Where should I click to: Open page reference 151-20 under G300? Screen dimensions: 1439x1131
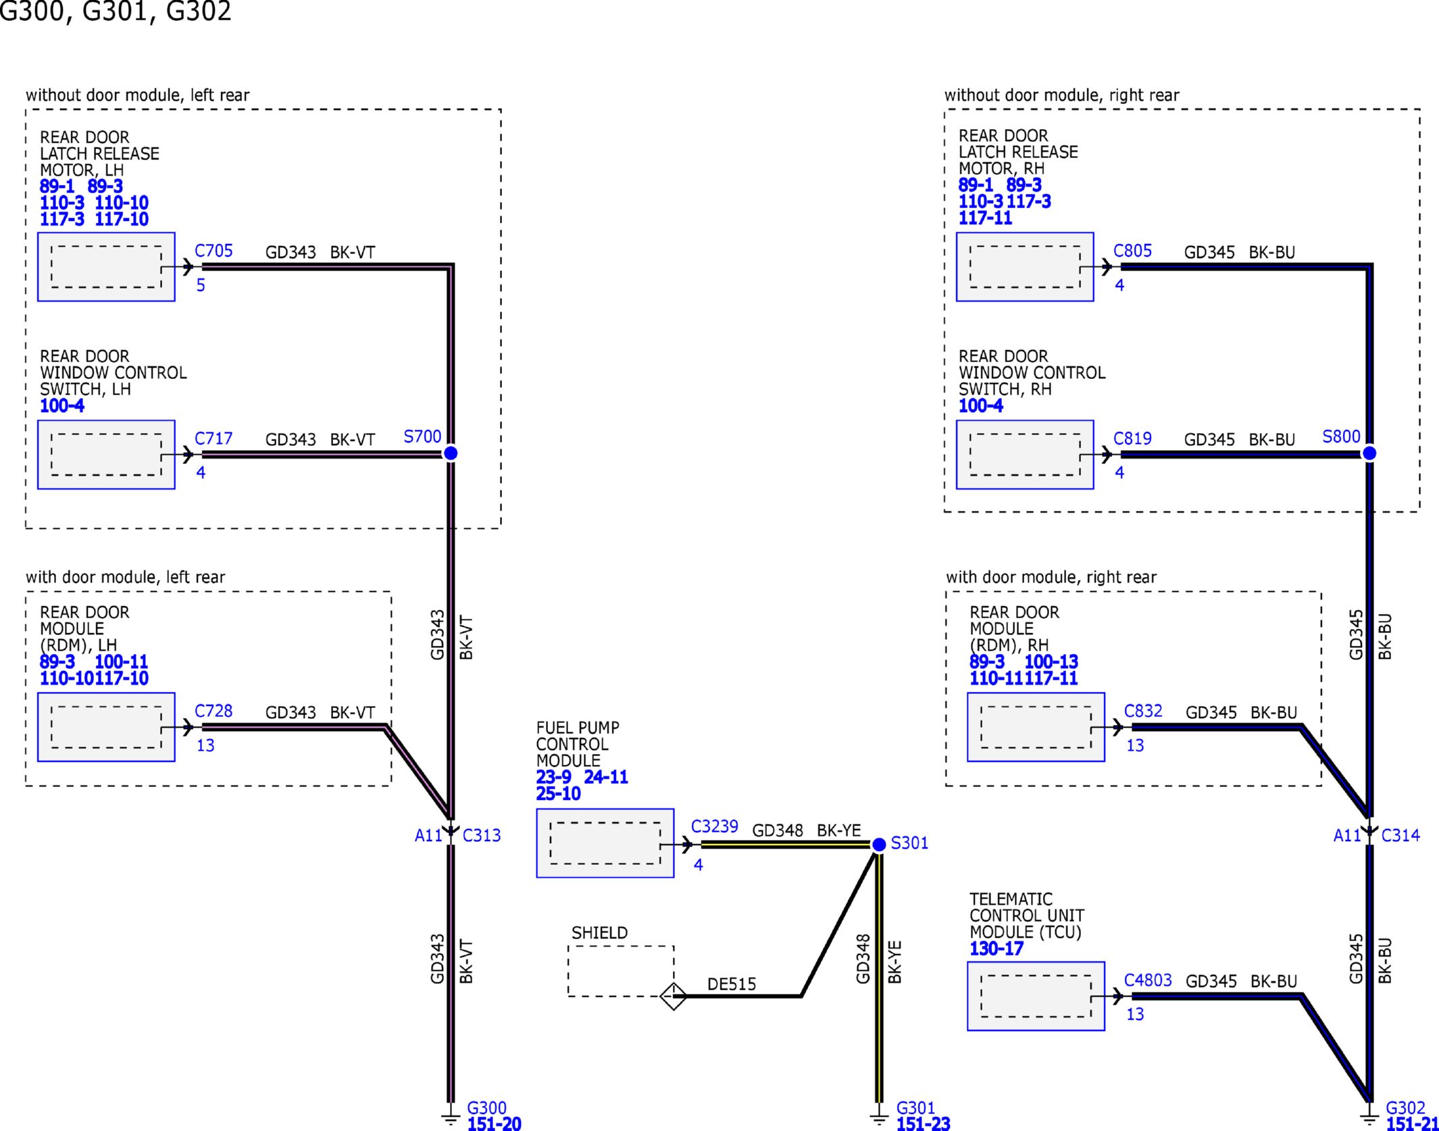tap(493, 1124)
